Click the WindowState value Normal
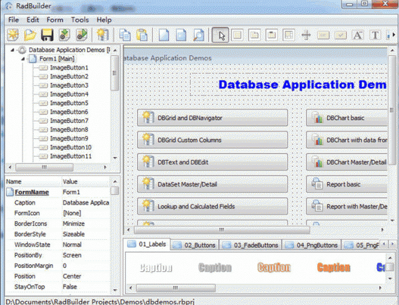 click(72, 245)
